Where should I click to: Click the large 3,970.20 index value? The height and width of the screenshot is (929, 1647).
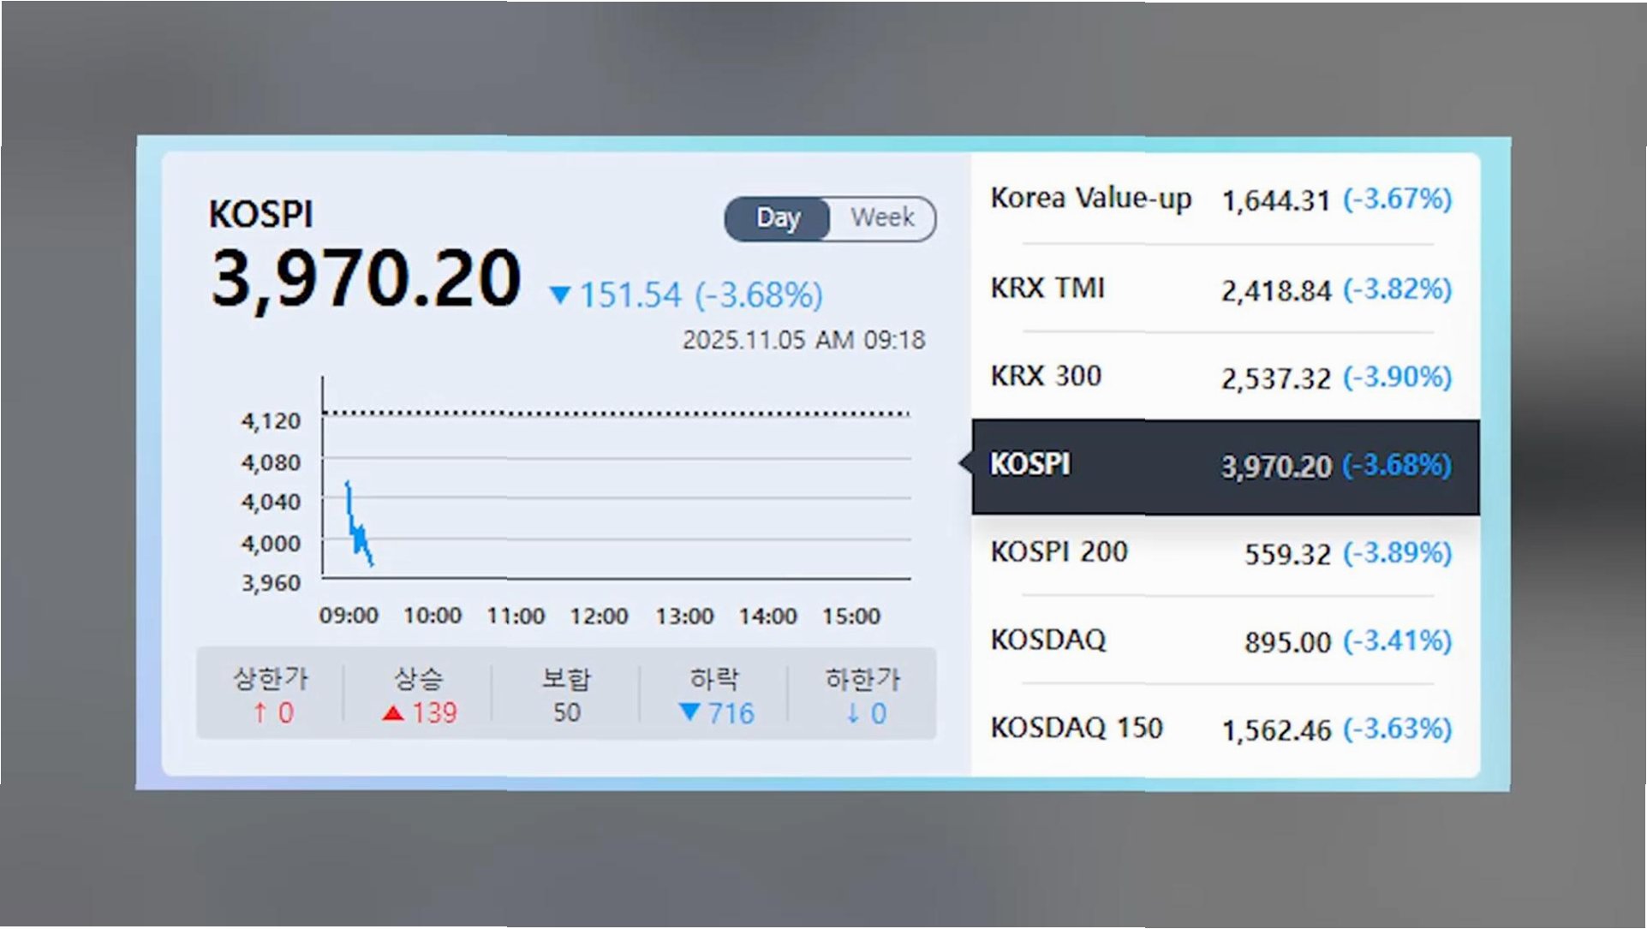tap(366, 278)
